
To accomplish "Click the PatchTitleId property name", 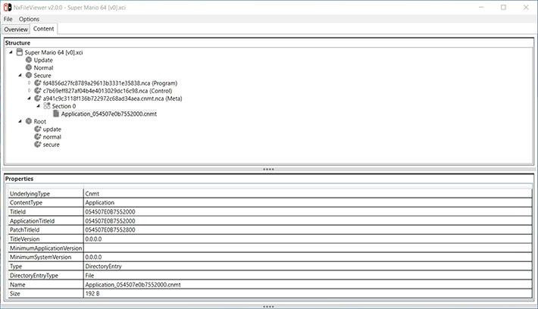I will pos(25,229).
